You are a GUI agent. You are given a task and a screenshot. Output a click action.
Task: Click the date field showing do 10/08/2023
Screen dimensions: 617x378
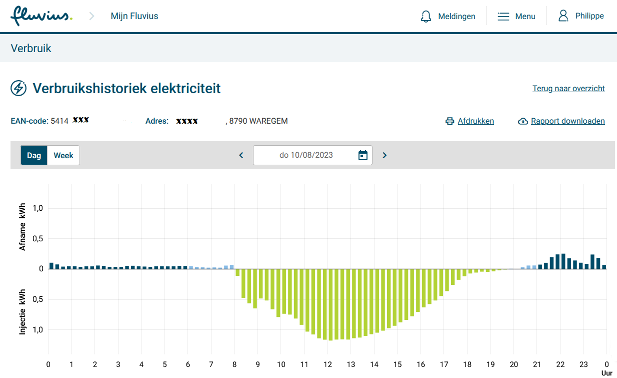306,155
